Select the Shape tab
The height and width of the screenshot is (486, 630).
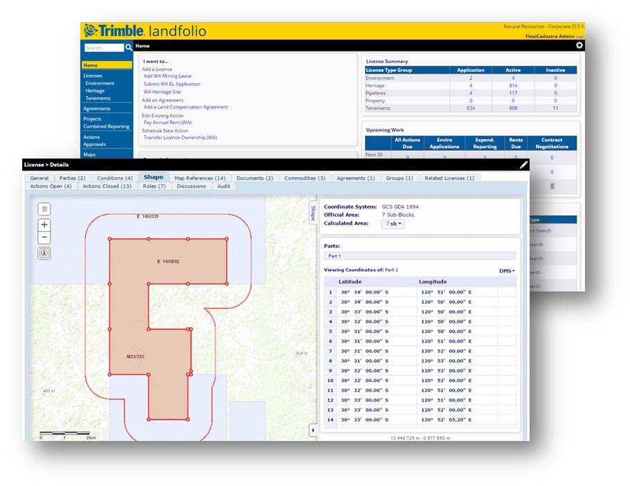[x=154, y=177]
